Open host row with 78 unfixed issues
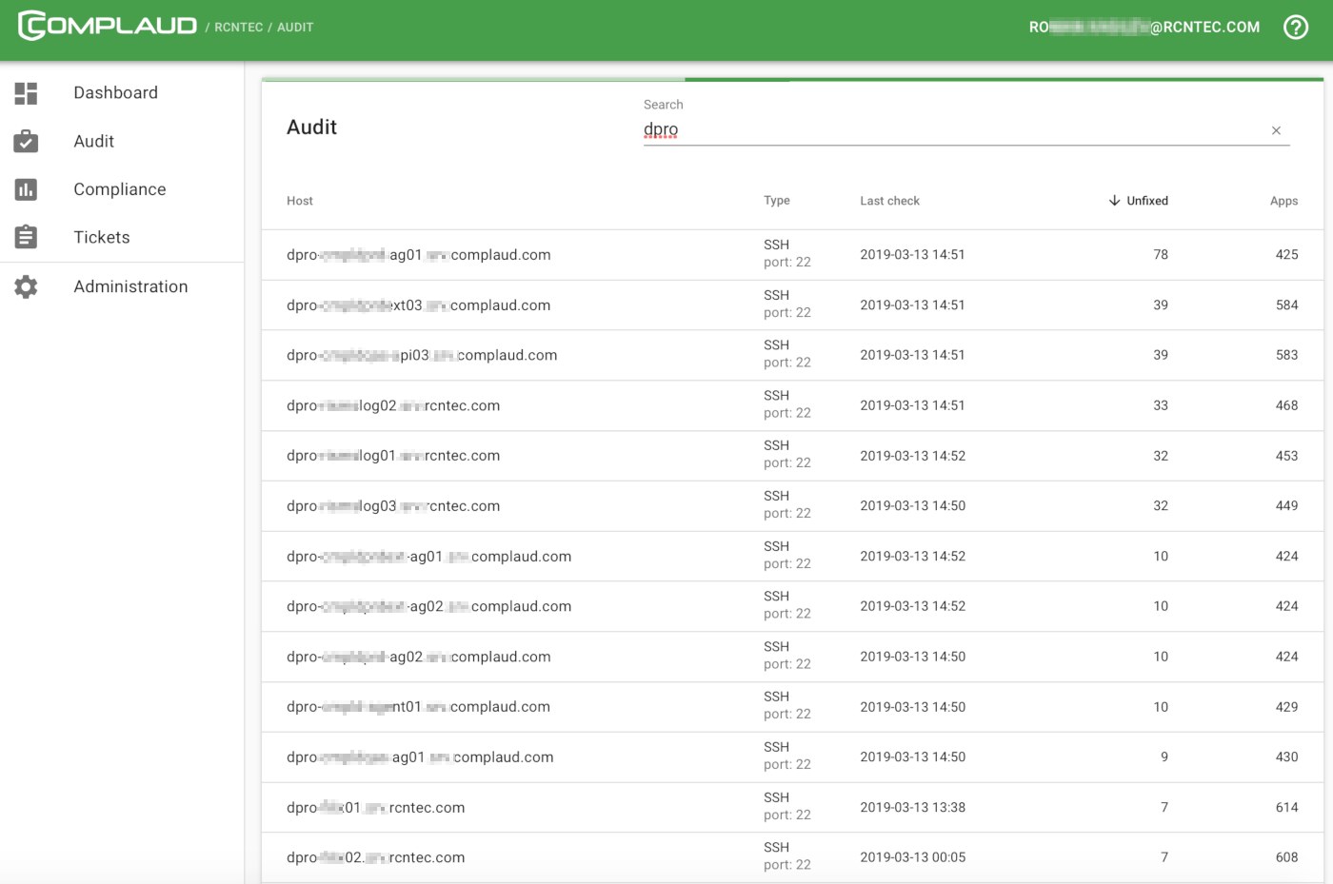Viewport: 1333px width, 884px height. pyautogui.click(x=419, y=255)
